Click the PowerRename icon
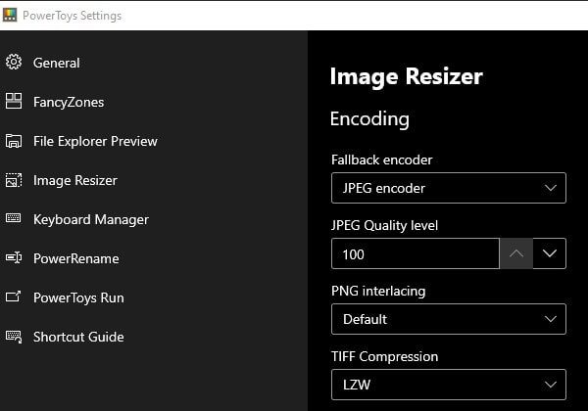Viewport: 588px width, 411px height. click(14, 258)
